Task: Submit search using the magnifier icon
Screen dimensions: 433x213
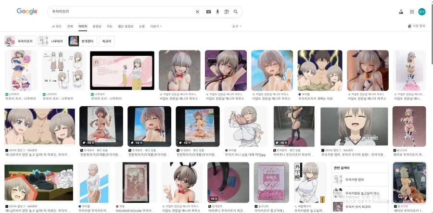Action: coord(236,12)
